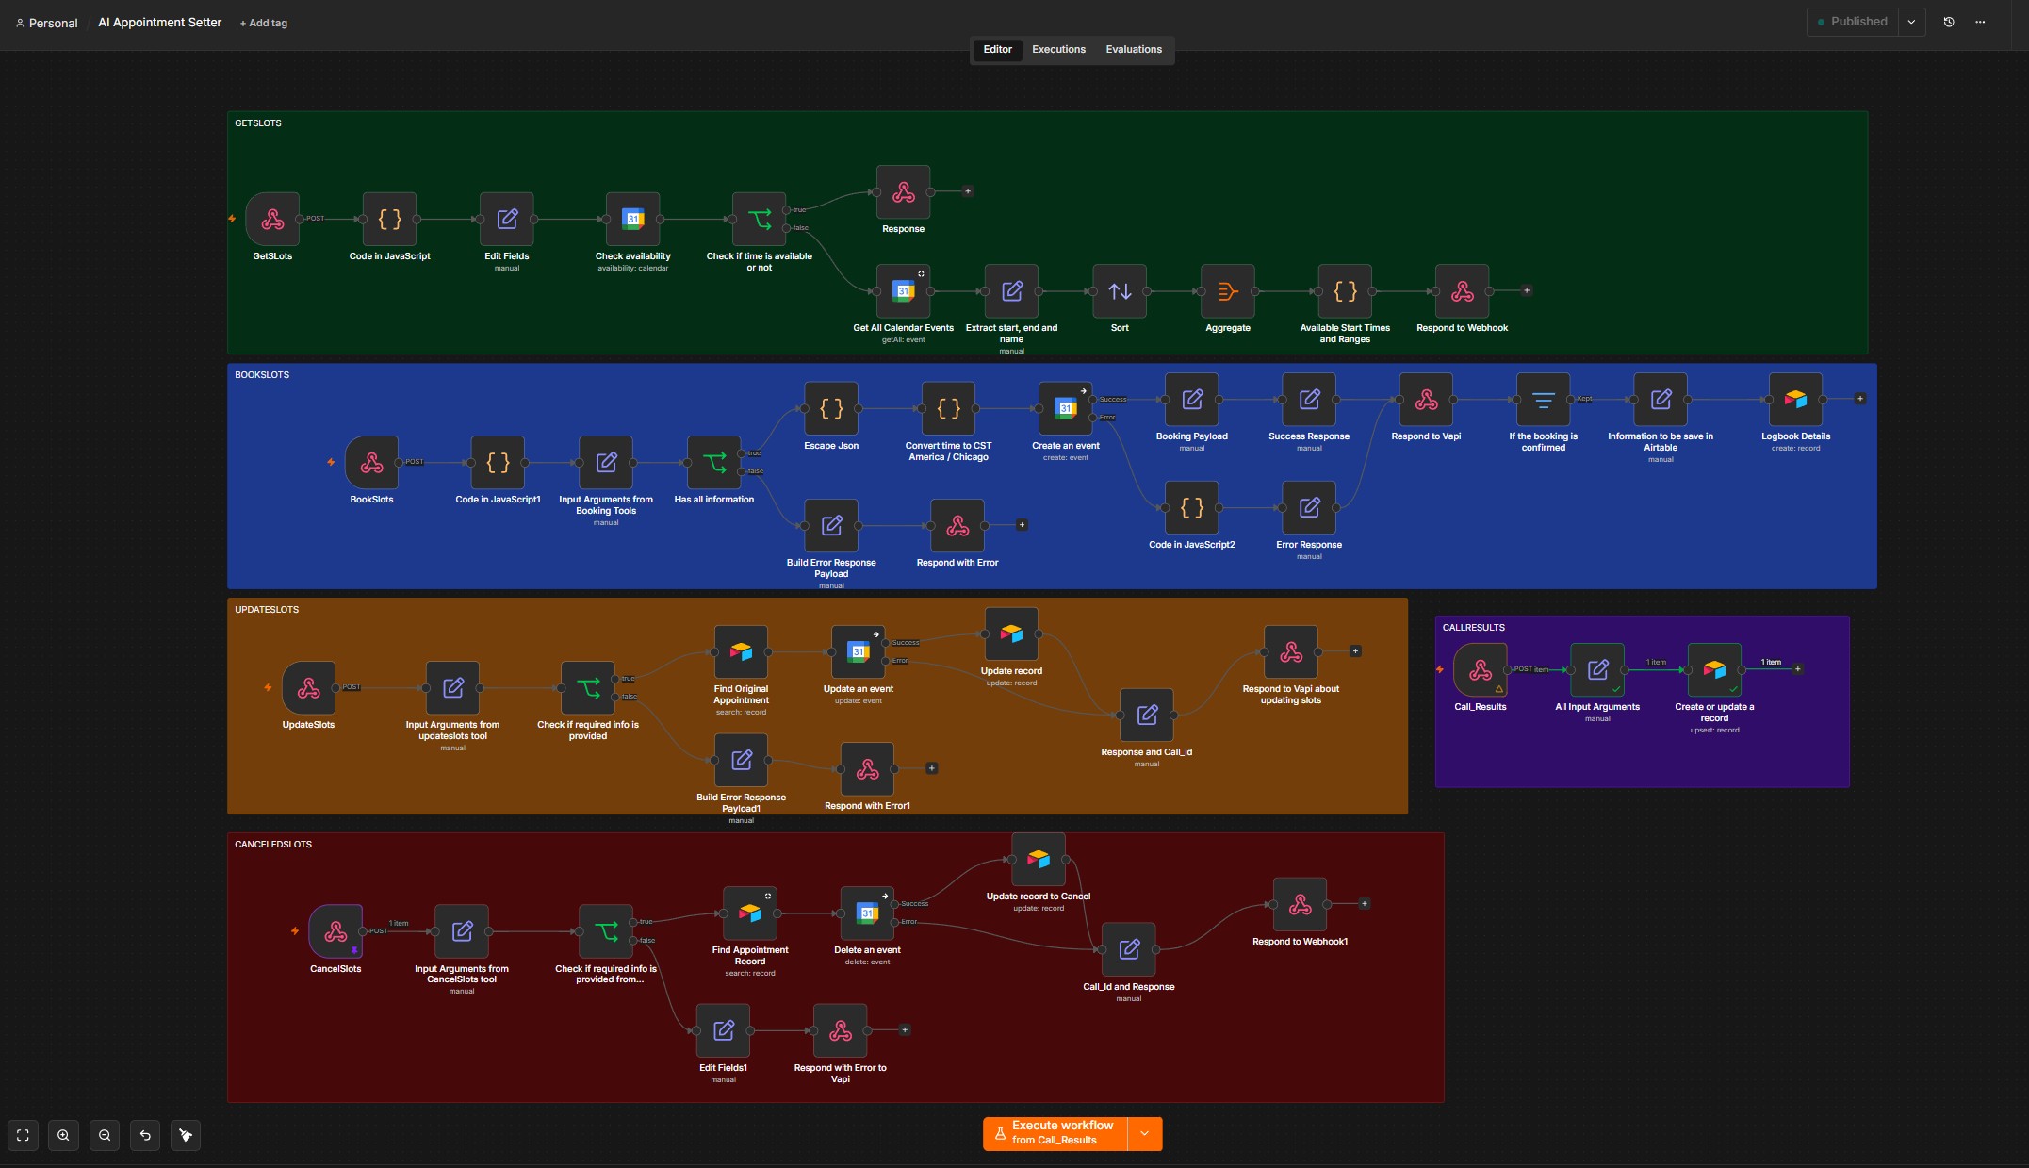Select the Booking Payload edit node
The height and width of the screenshot is (1168, 2029).
(x=1192, y=400)
